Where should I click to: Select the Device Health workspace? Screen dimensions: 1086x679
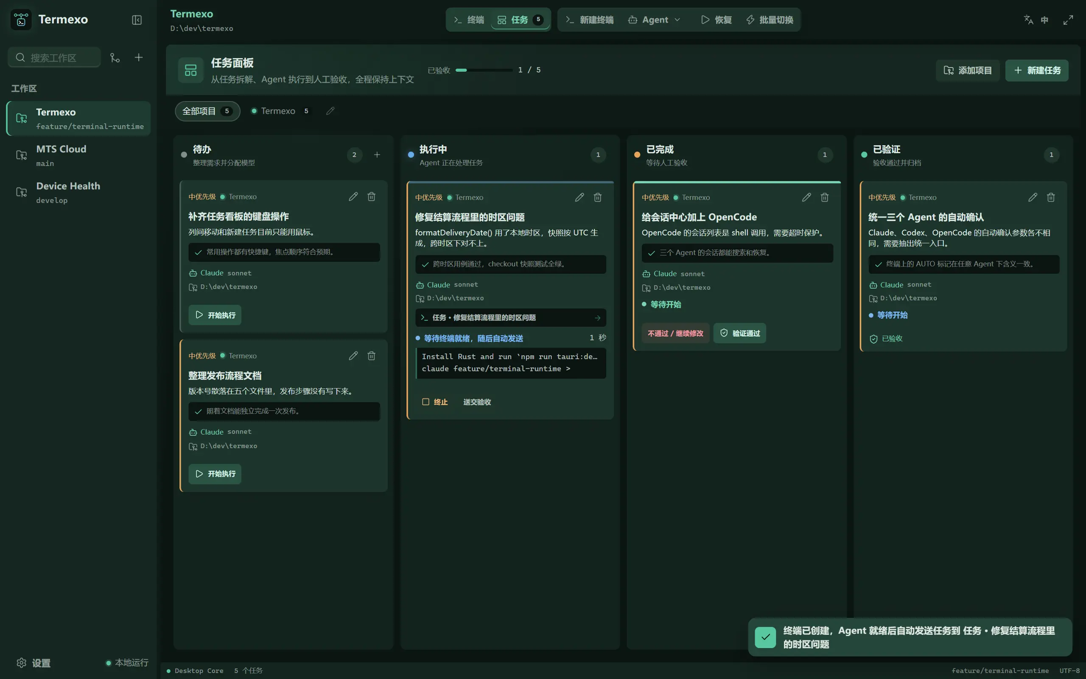(78, 192)
